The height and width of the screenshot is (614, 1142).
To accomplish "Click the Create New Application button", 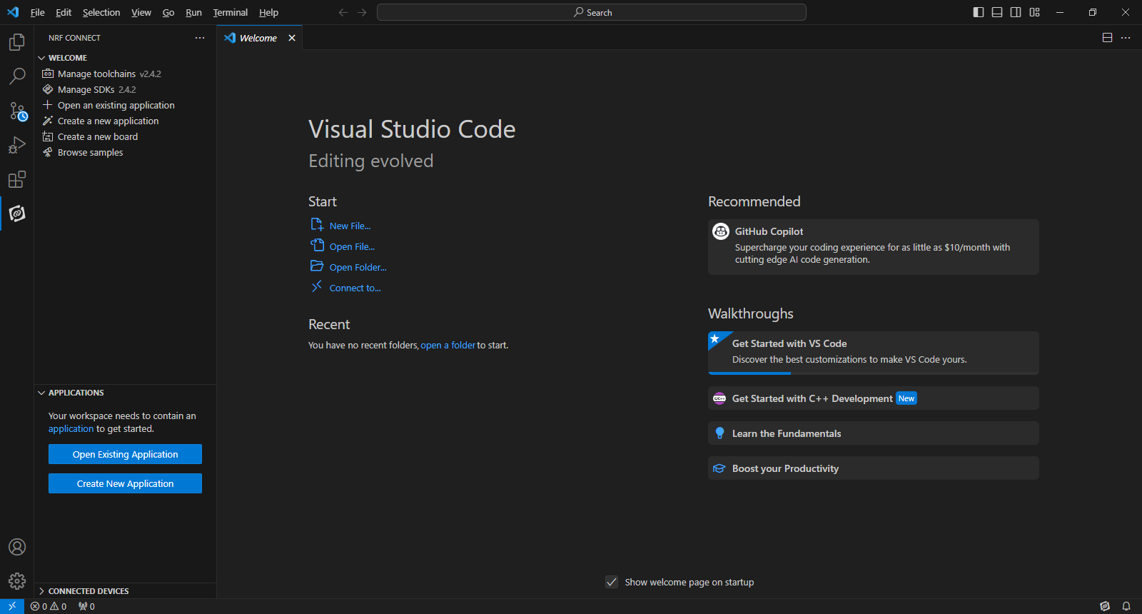I will coord(125,483).
